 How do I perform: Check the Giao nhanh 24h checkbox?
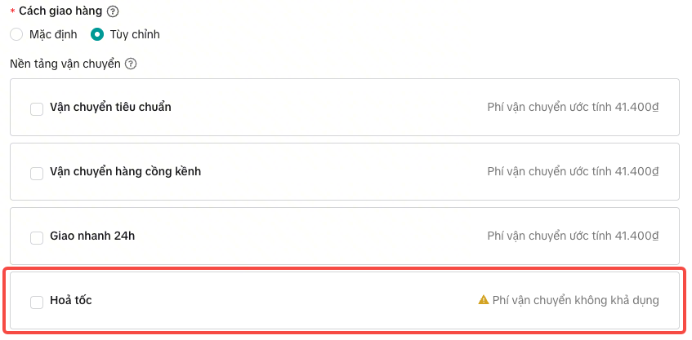[37, 237]
